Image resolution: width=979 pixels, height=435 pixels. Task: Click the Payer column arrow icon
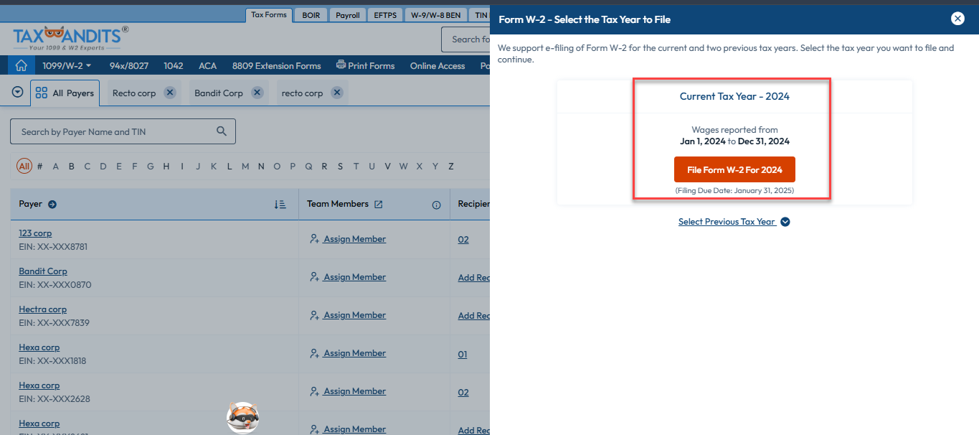52,204
